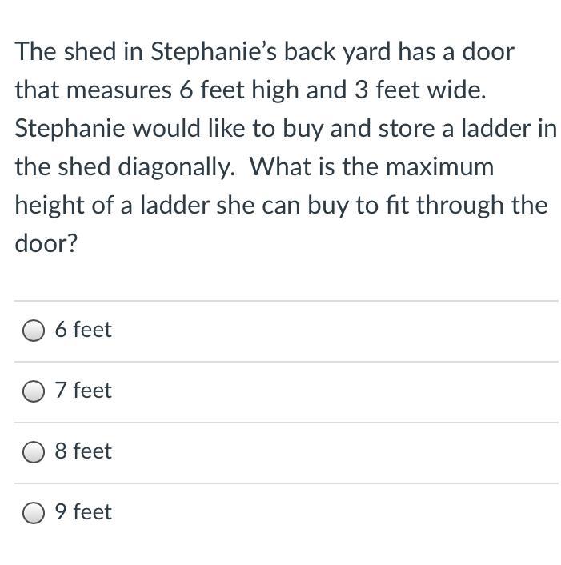The width and height of the screenshot is (561, 565).
Task: Click the word "yard" in the question
Action: coord(367,53)
